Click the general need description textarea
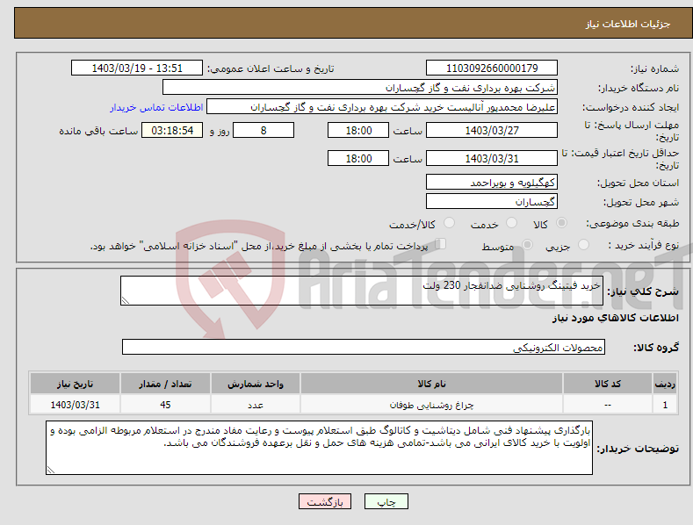Image resolution: width=693 pixels, height=525 pixels. [362, 291]
